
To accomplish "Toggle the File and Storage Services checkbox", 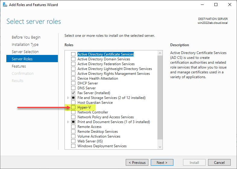I will [73, 98].
